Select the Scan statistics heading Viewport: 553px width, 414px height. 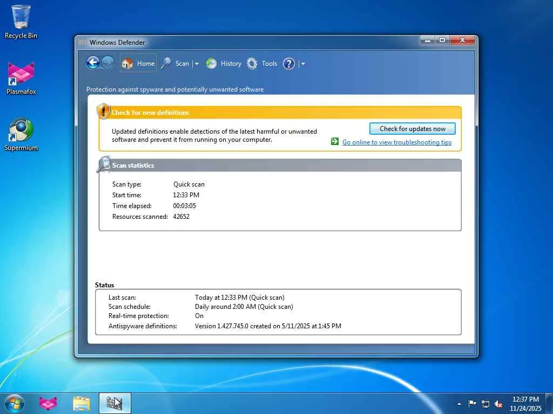pos(133,165)
